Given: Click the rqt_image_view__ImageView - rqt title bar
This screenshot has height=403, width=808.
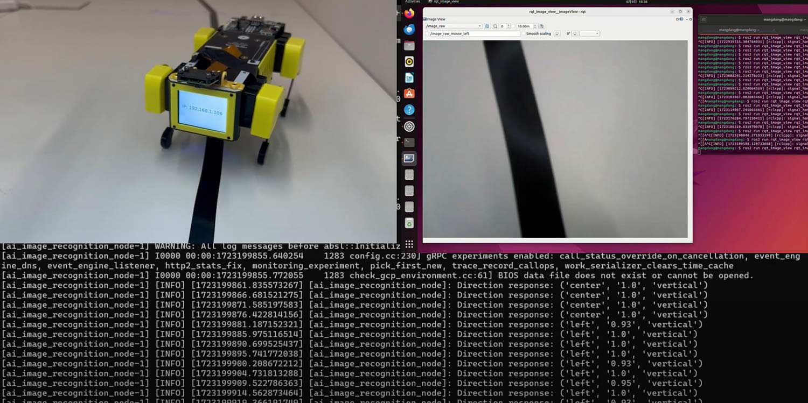Looking at the screenshot, I should point(558,11).
